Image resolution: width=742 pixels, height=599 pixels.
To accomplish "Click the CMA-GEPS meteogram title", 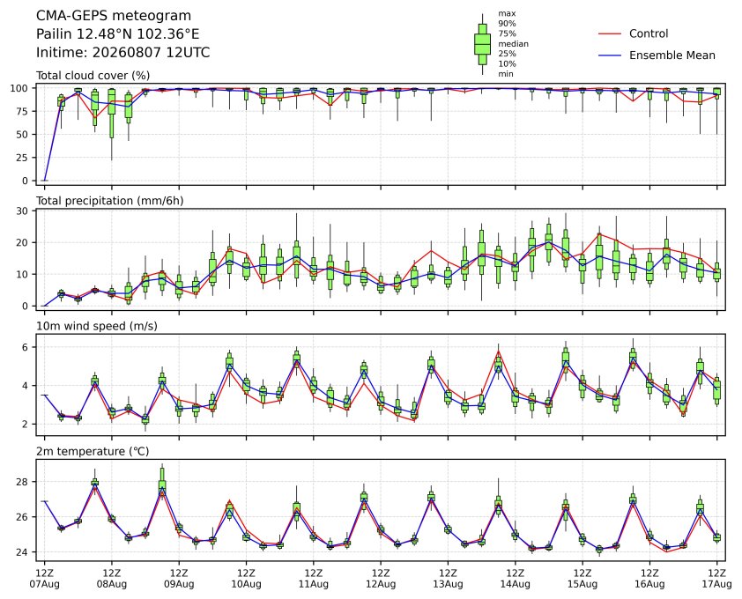I will [x=114, y=16].
